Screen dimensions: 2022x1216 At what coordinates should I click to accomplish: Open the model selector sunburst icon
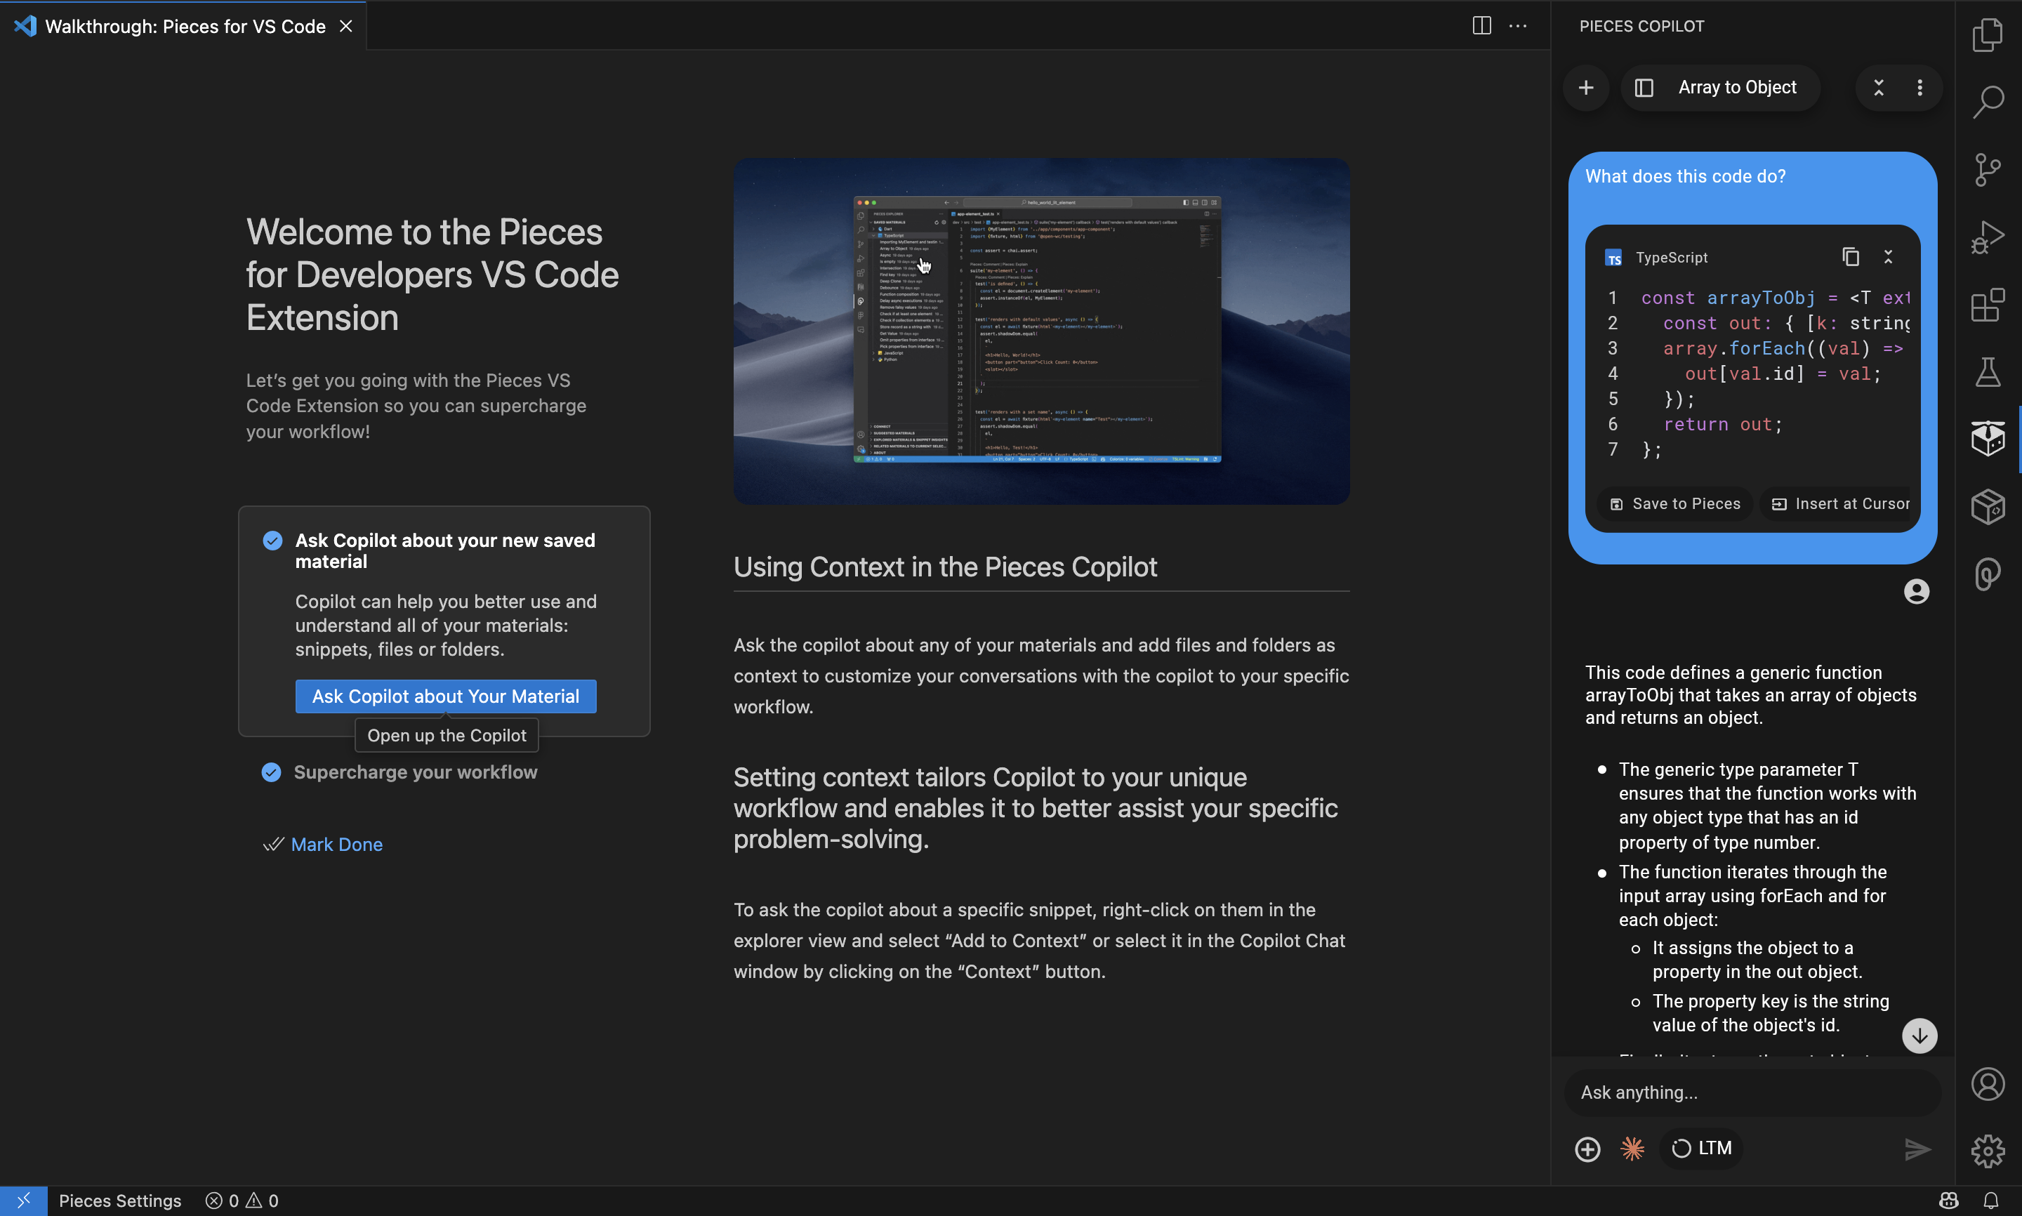(1632, 1149)
